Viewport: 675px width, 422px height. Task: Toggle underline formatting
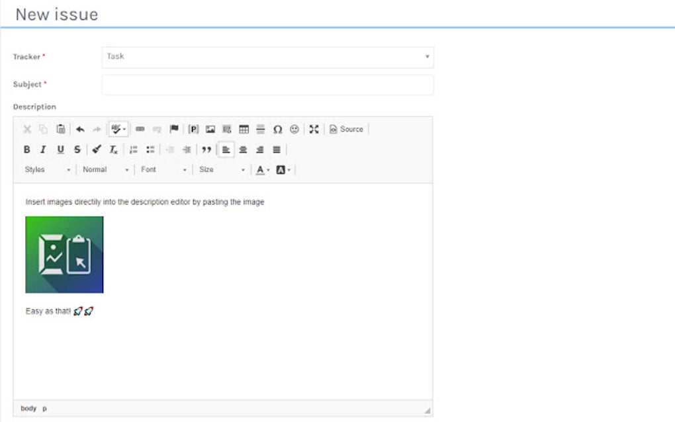pos(60,149)
